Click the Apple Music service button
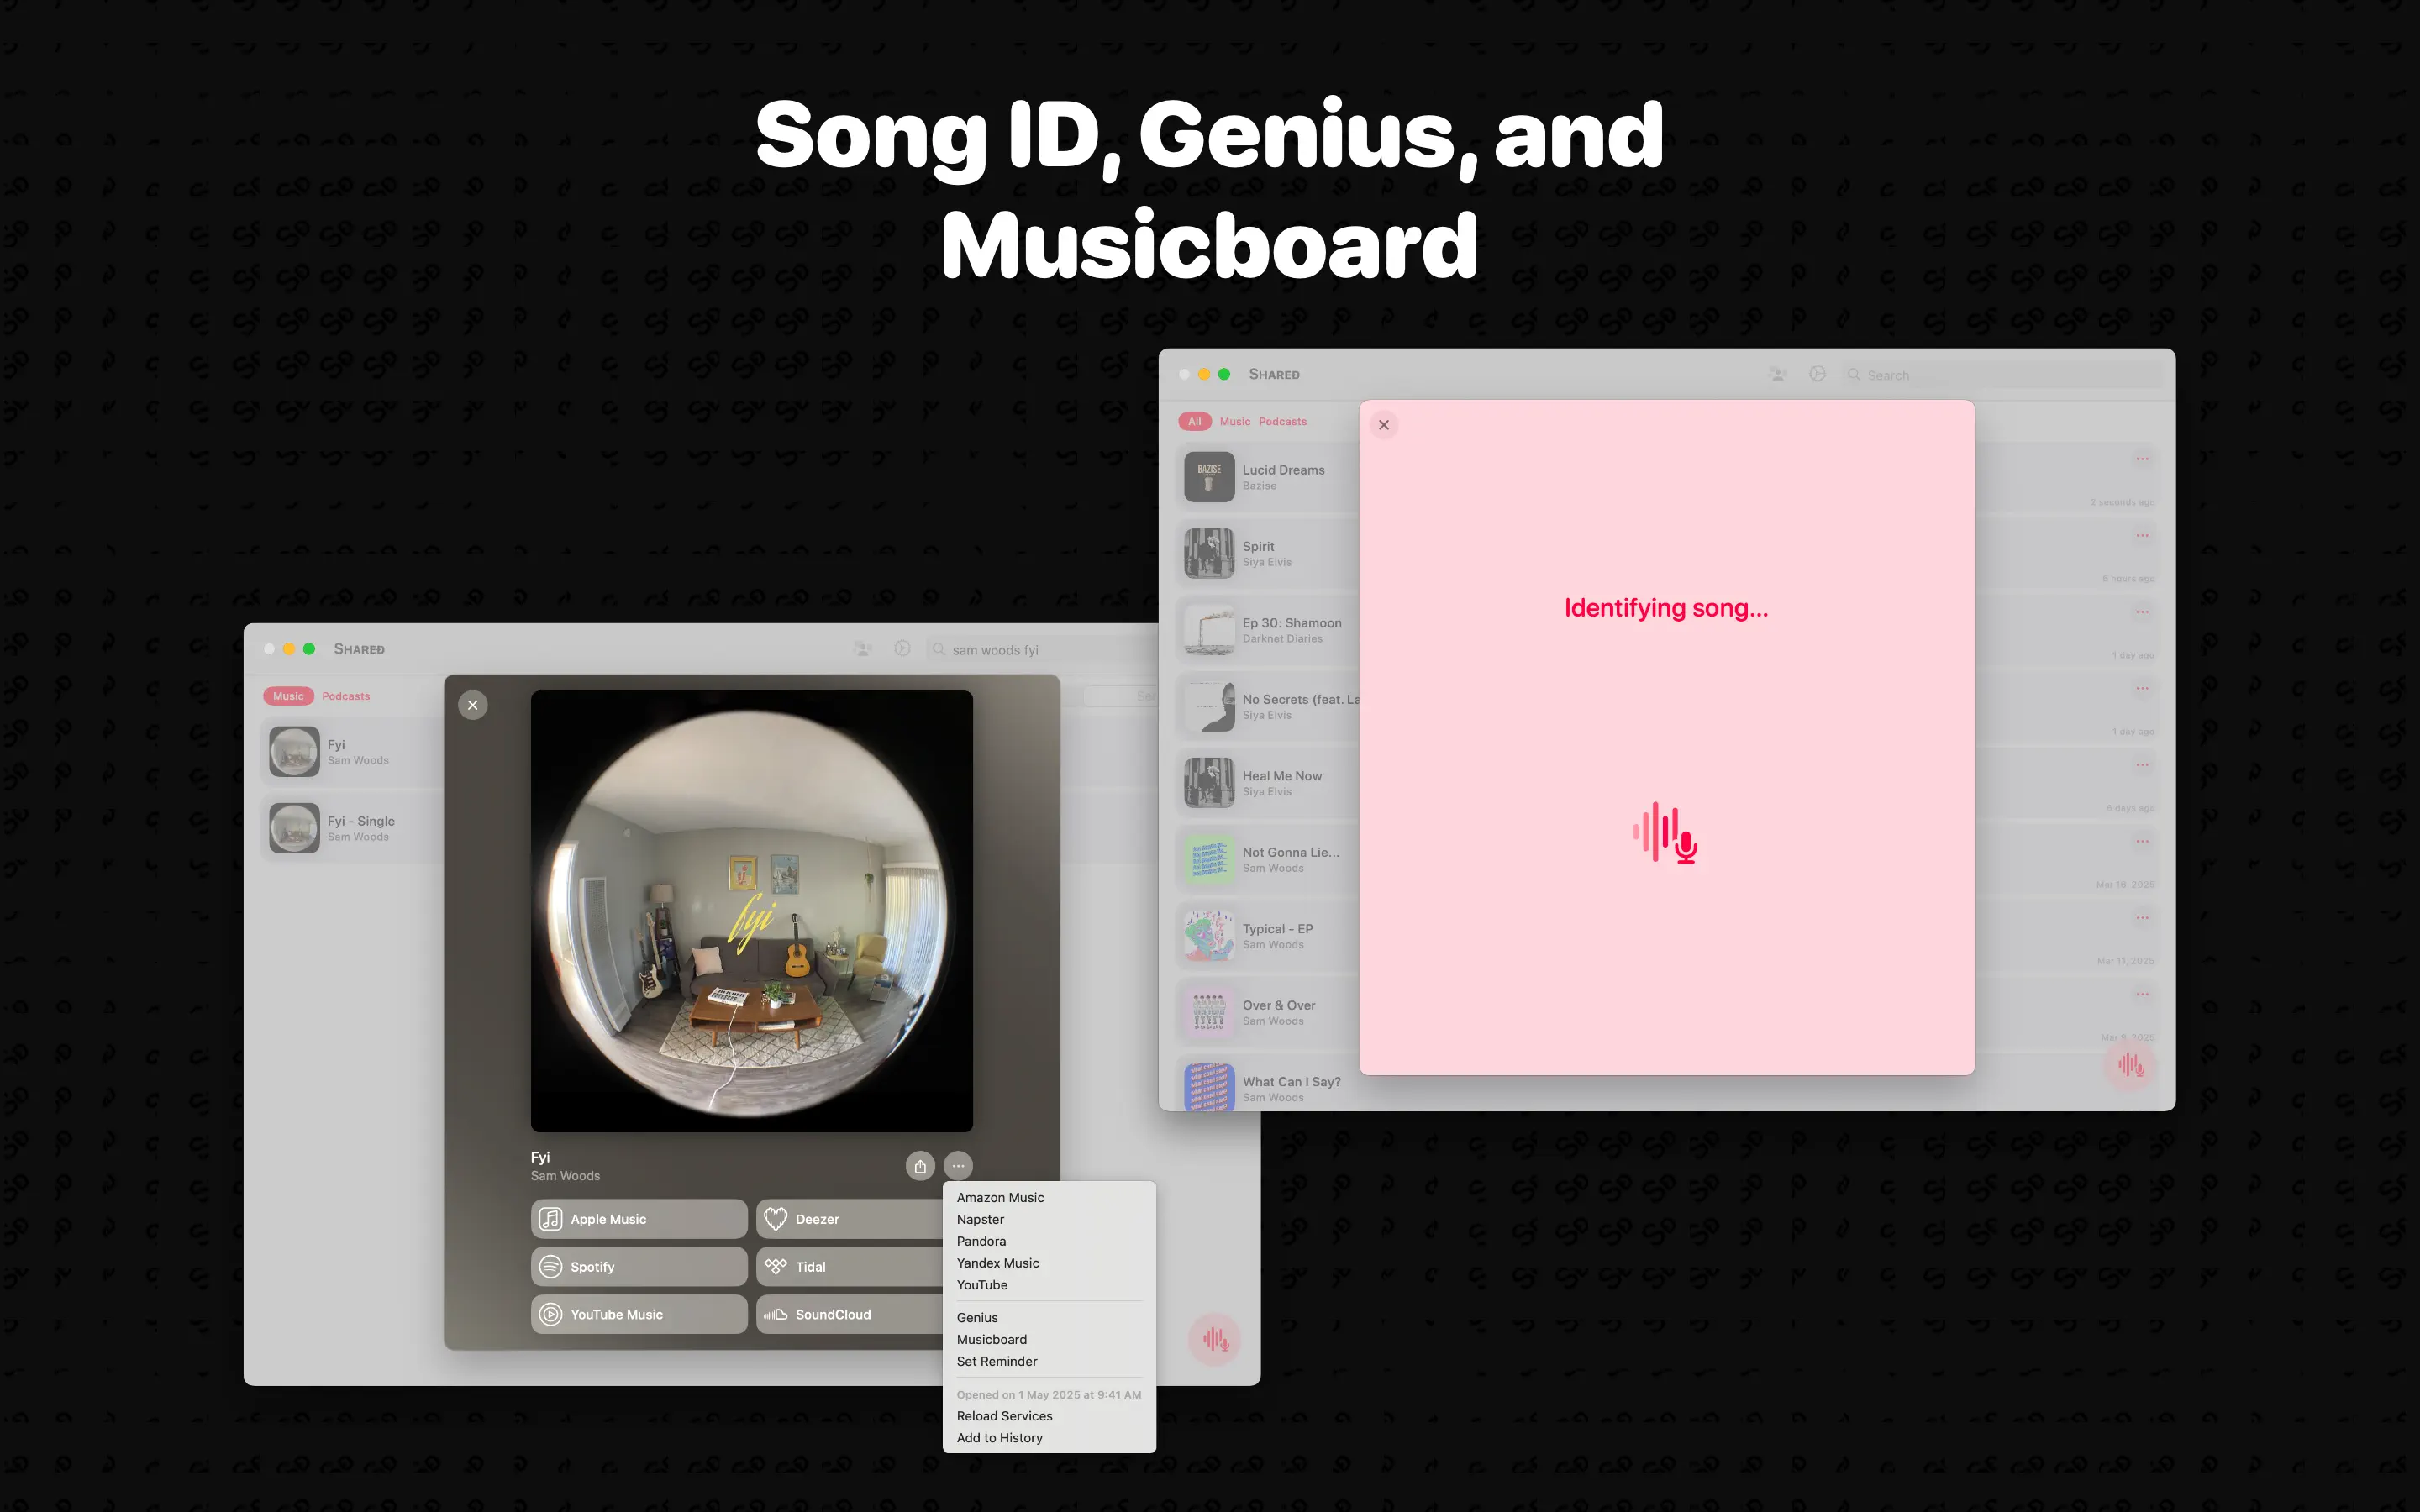Viewport: 2420px width, 1512px height. coord(639,1219)
